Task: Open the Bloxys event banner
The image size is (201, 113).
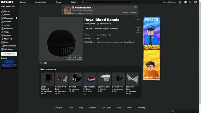Action: tap(9, 64)
